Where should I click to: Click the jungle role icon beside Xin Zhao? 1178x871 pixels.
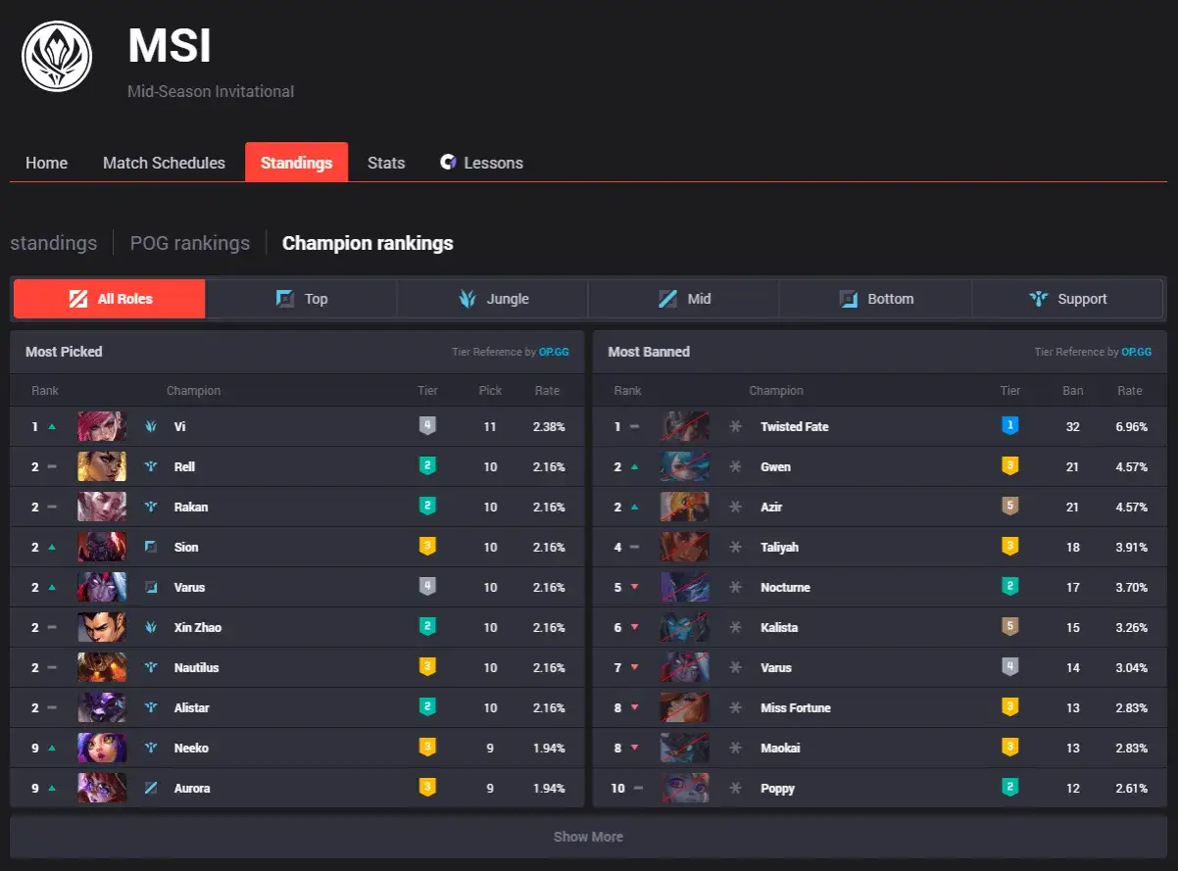151,627
